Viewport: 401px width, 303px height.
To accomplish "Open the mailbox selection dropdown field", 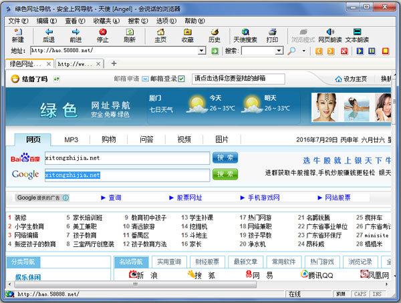I will click(239, 79).
